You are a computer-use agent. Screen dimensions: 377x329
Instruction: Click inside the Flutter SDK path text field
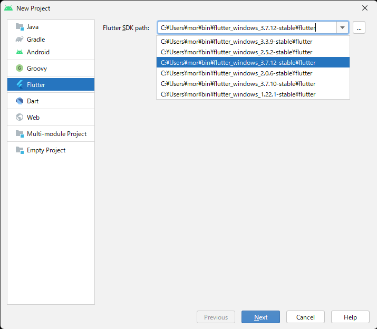247,27
